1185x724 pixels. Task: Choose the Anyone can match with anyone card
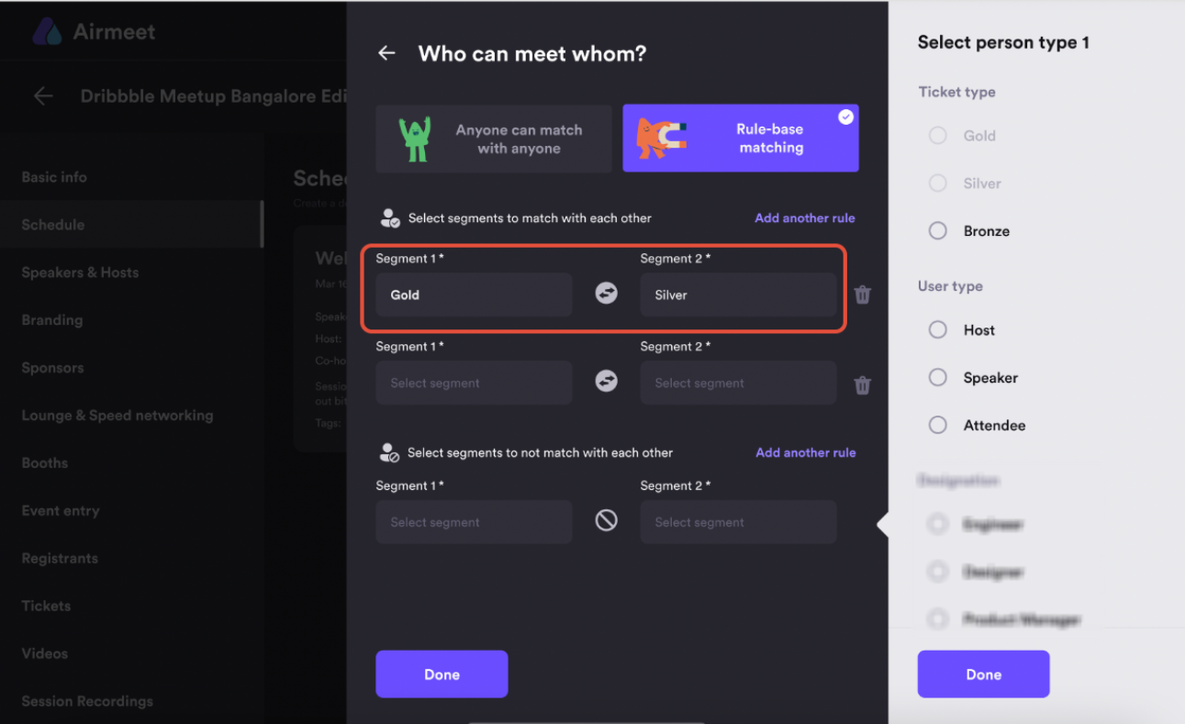[x=493, y=139]
